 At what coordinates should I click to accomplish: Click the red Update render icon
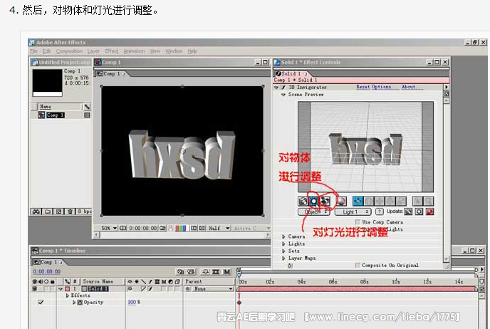click(x=430, y=211)
